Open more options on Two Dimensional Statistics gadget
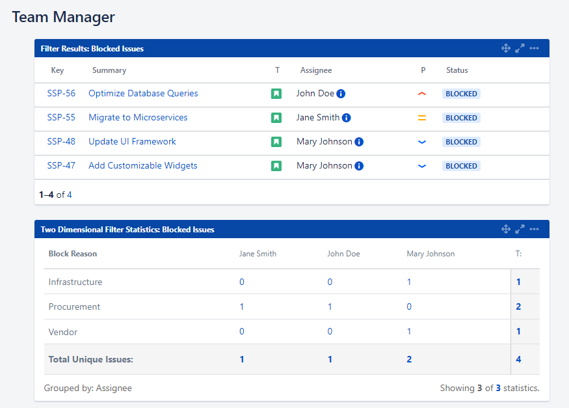Screen dimensions: 569x408 click(x=534, y=229)
